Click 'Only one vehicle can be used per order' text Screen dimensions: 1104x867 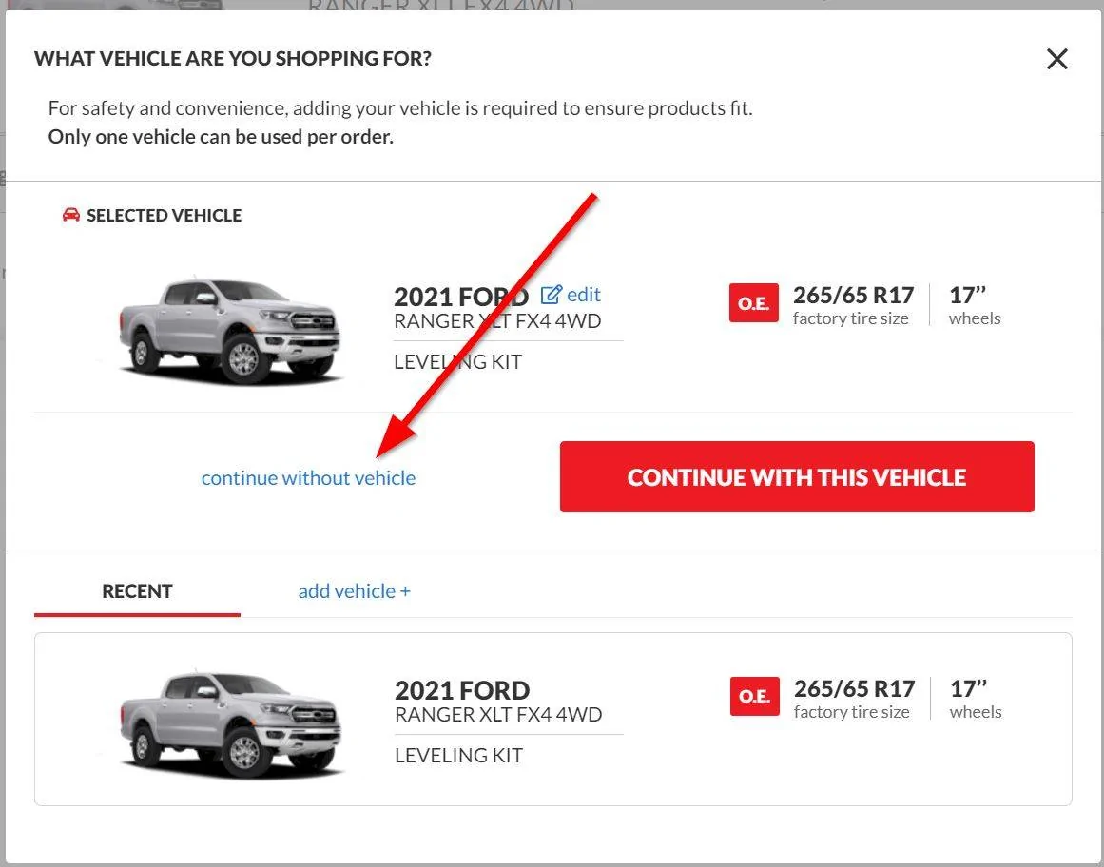tap(221, 137)
